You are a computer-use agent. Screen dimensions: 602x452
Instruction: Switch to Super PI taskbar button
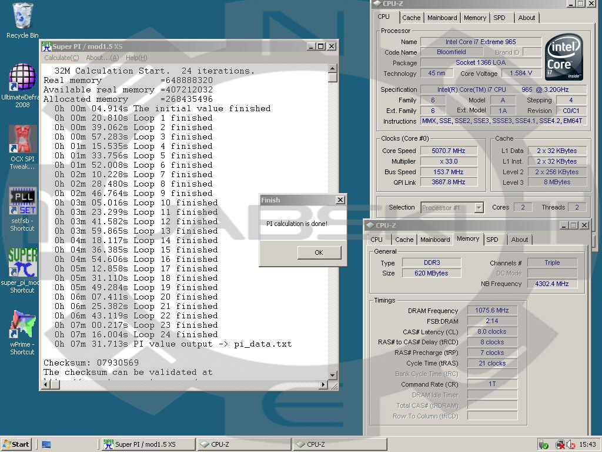pos(148,445)
